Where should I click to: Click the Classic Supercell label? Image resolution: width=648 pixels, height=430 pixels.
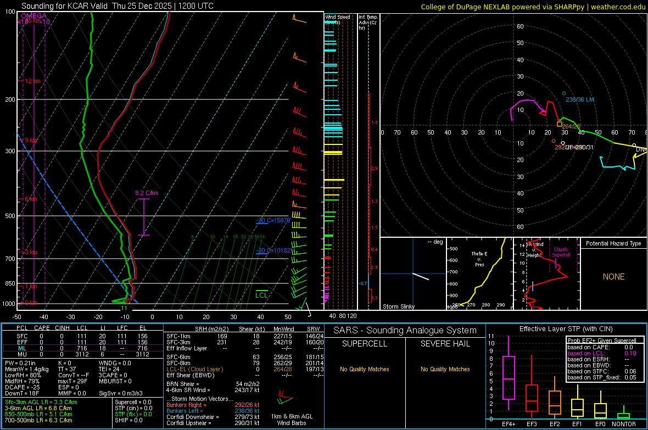point(561,252)
